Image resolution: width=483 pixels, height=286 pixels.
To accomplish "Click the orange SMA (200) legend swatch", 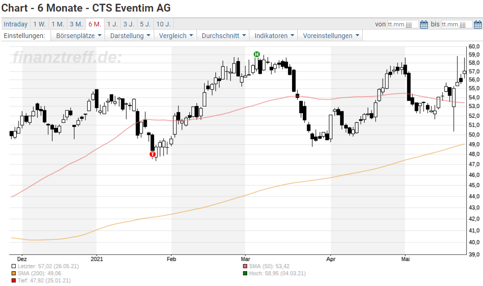I will pos(13,273).
